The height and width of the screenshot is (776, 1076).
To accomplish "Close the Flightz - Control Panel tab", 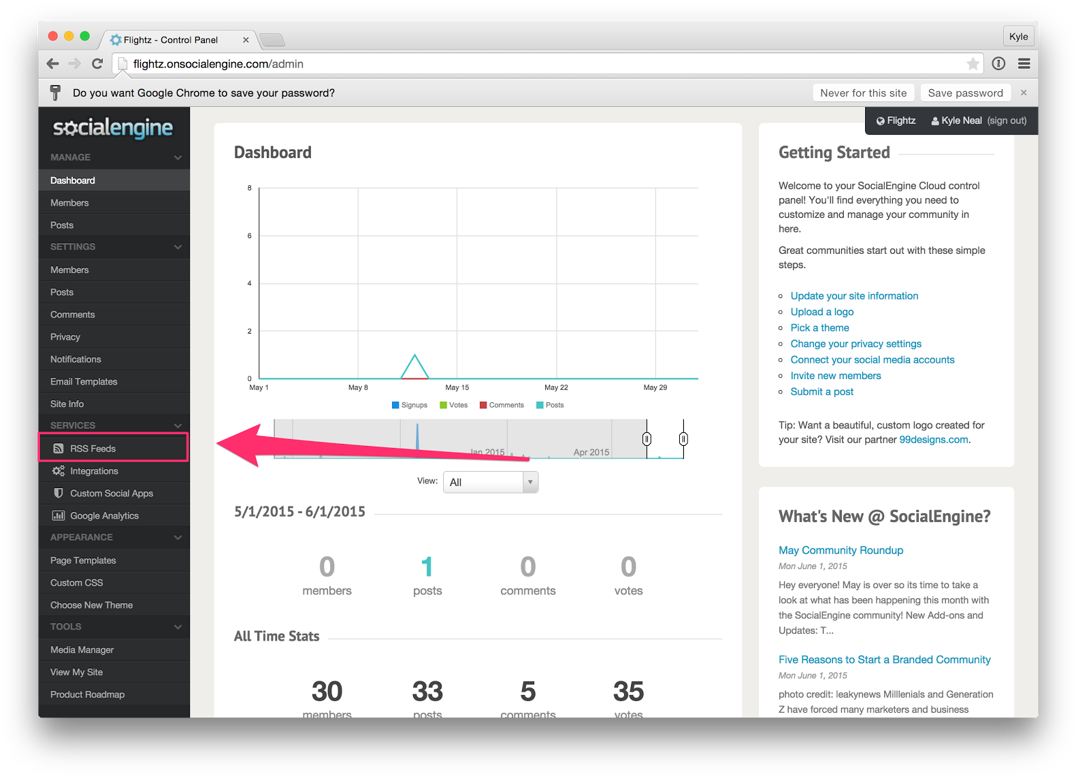I will 246,39.
